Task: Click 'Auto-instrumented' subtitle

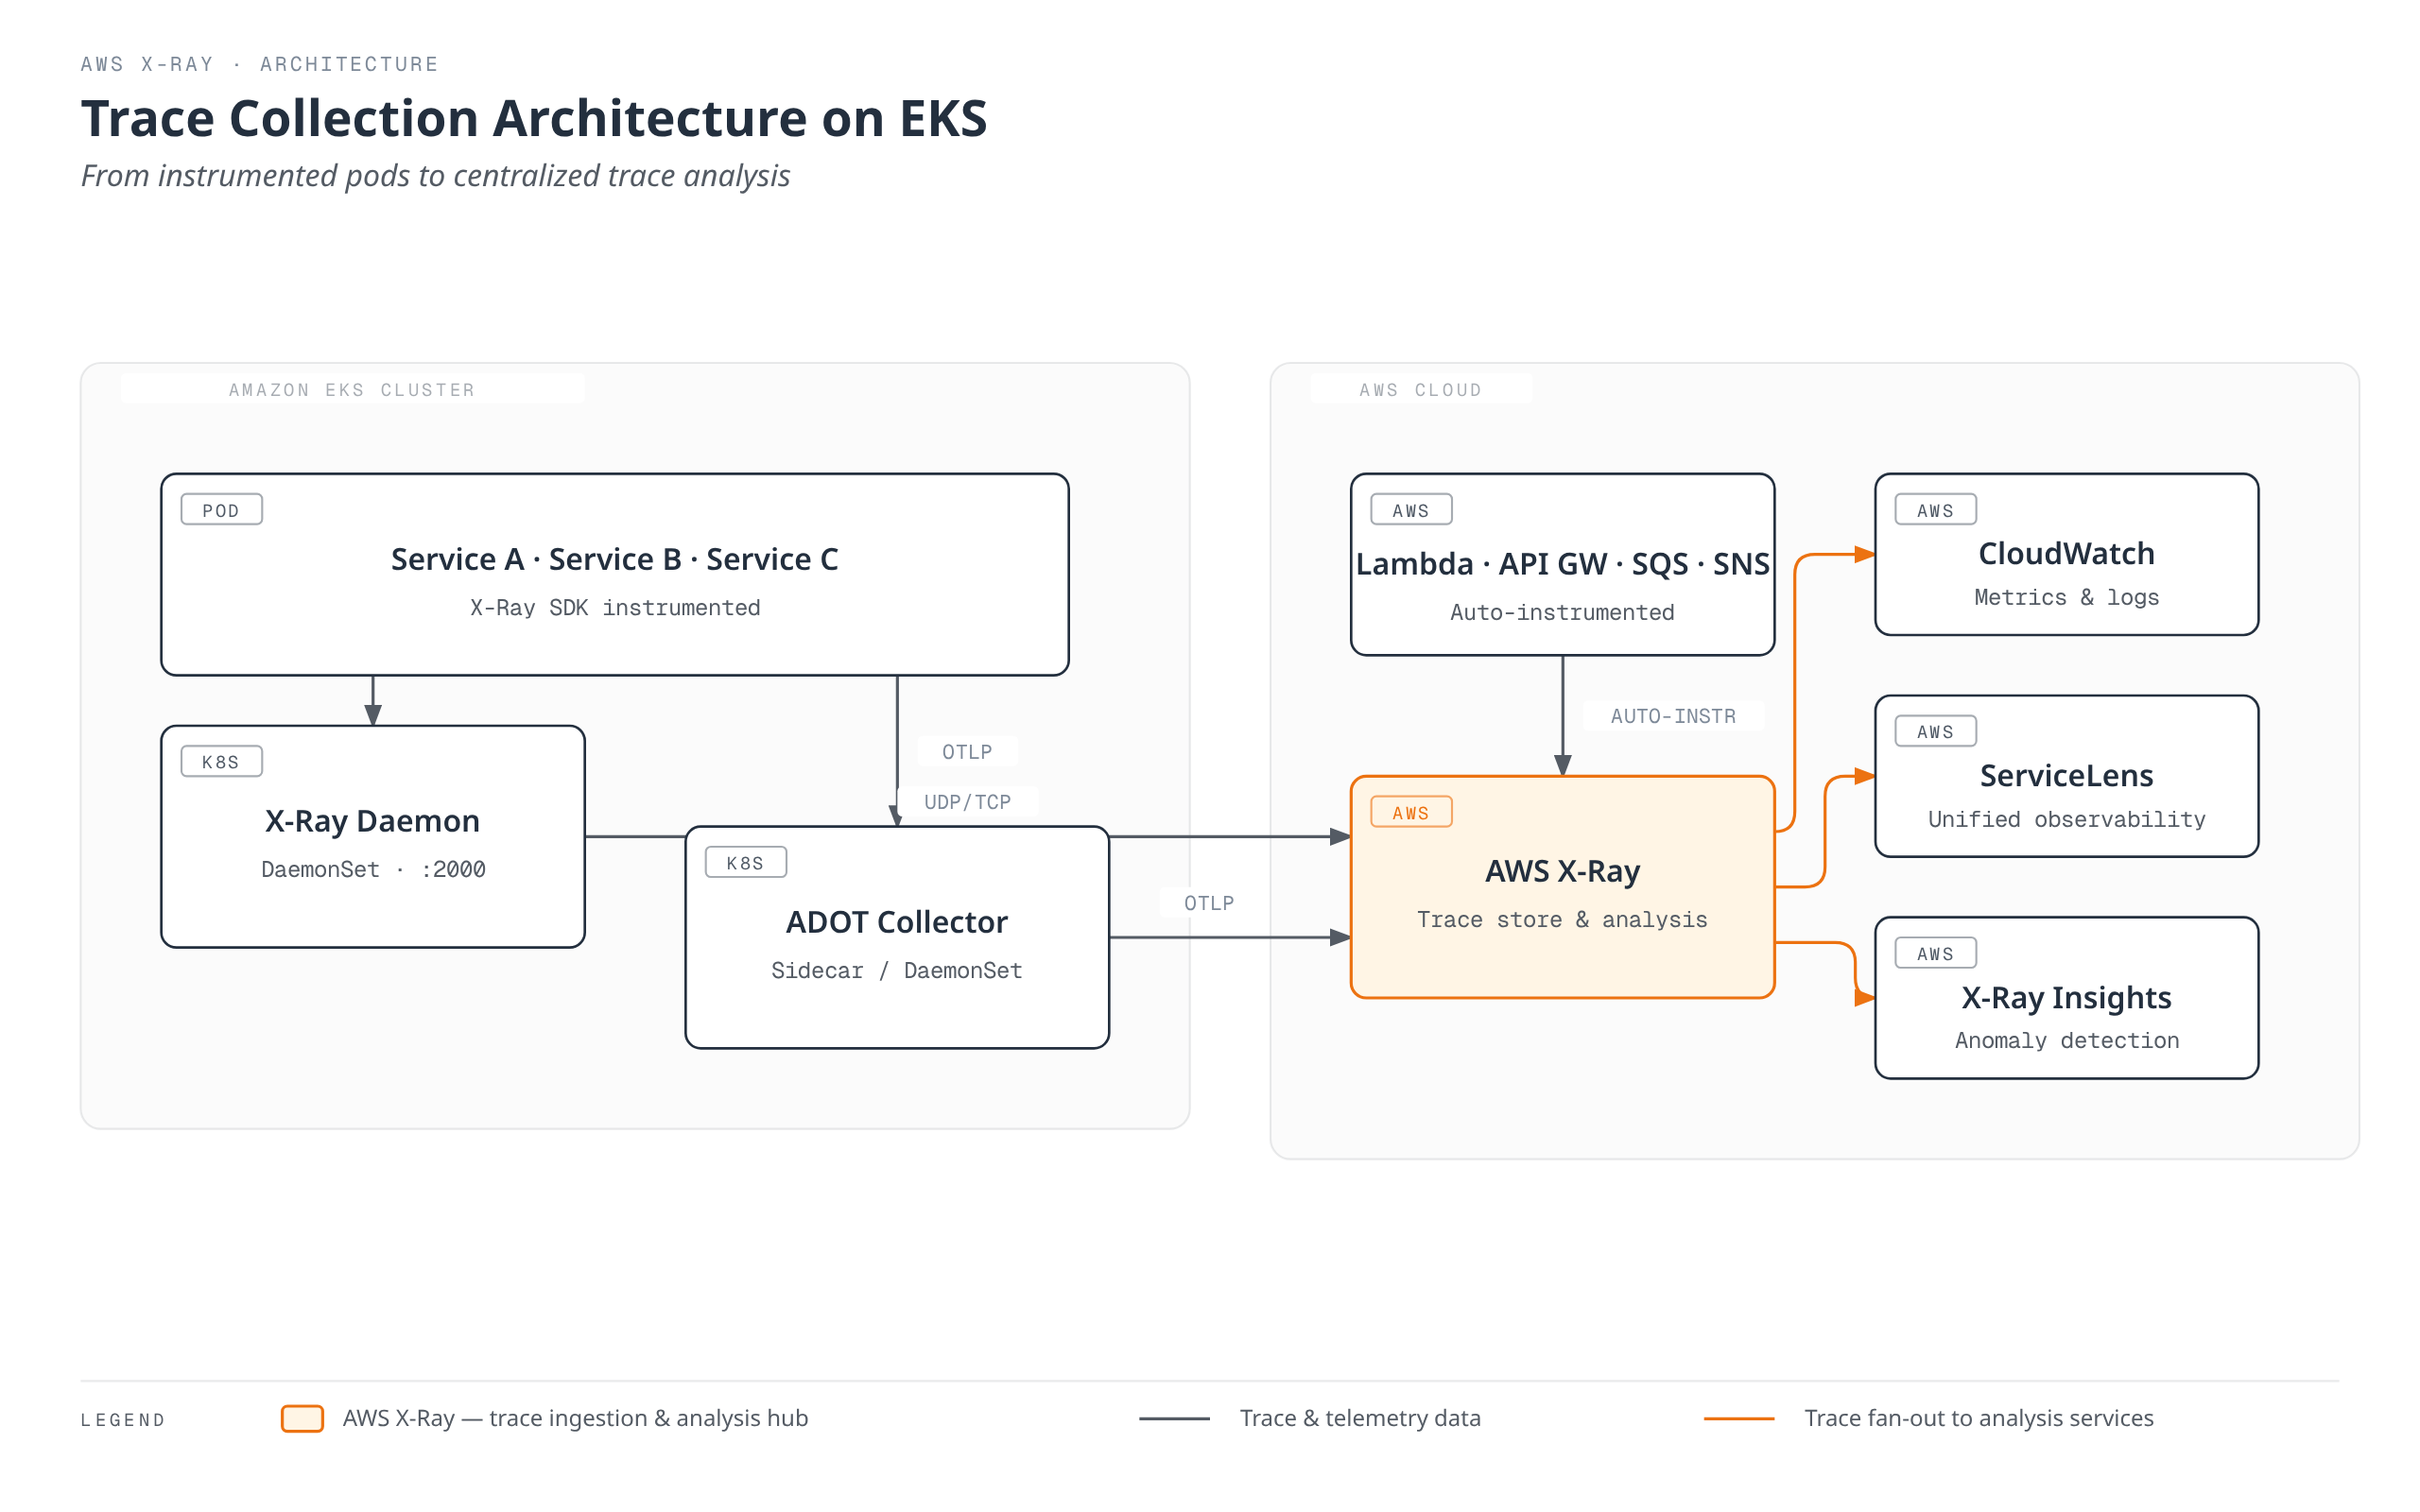Action: click(1562, 613)
